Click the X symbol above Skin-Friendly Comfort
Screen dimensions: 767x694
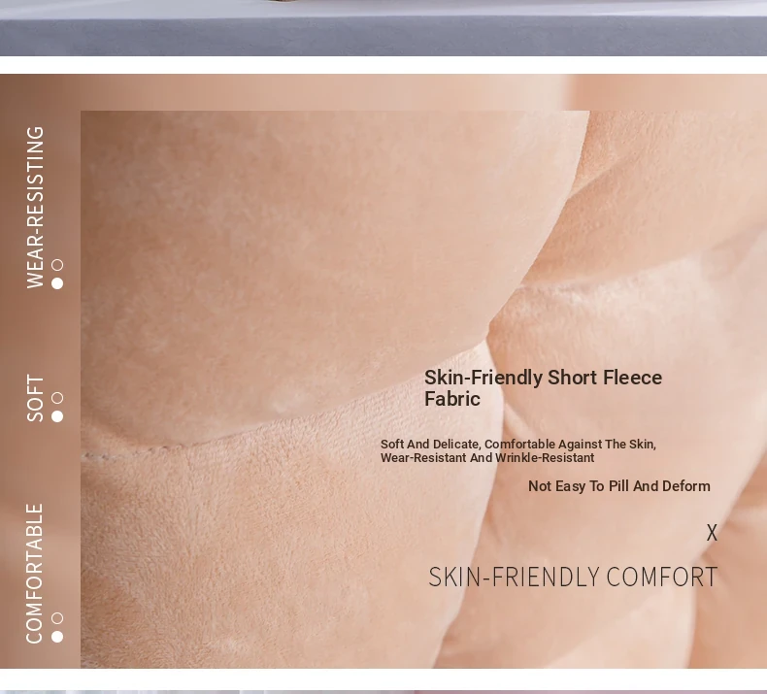pyautogui.click(x=712, y=533)
